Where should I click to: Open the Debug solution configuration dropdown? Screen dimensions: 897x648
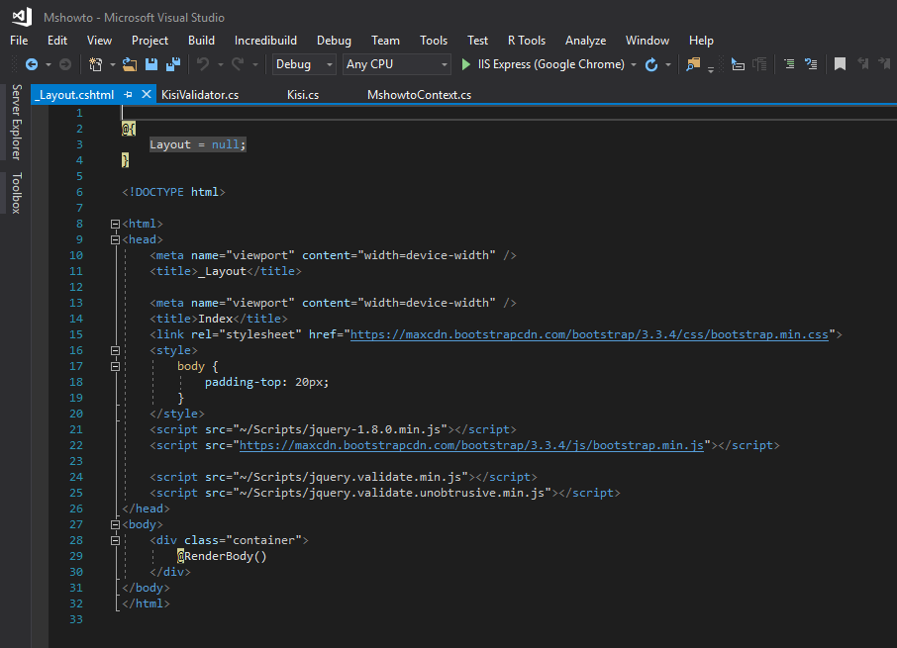coord(304,64)
